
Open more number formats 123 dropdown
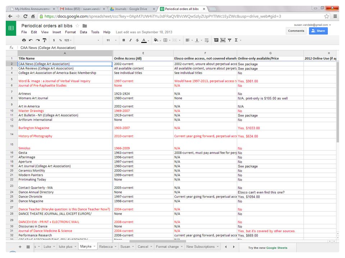click(68, 40)
